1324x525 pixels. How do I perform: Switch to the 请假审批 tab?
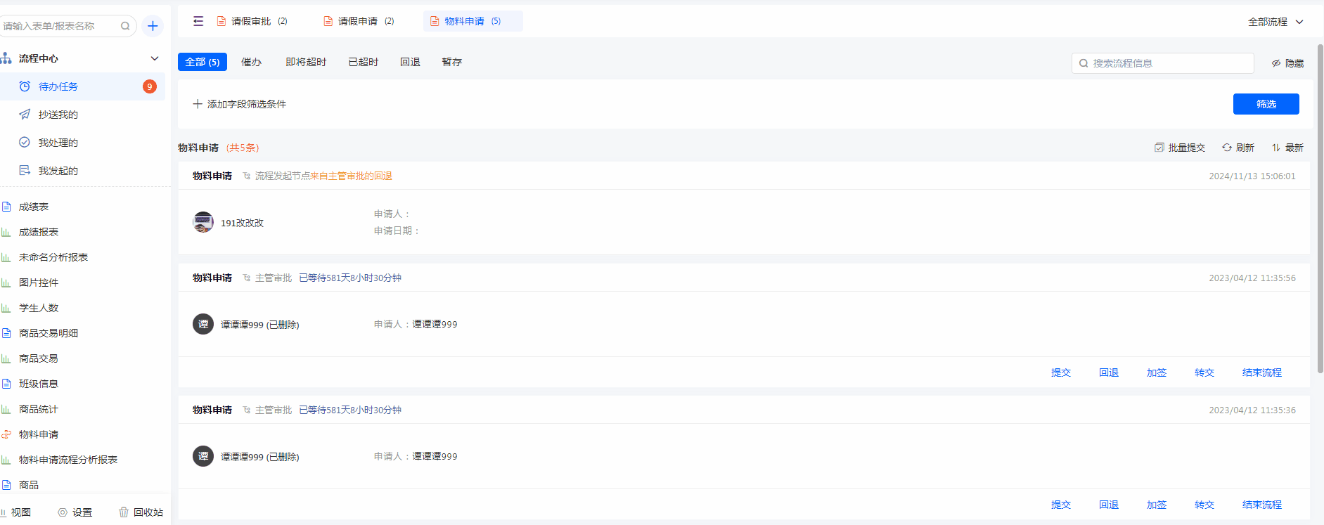pyautogui.click(x=251, y=21)
